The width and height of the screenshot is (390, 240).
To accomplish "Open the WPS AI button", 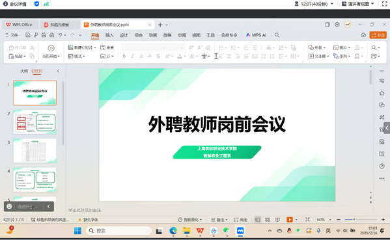I will [x=256, y=35].
